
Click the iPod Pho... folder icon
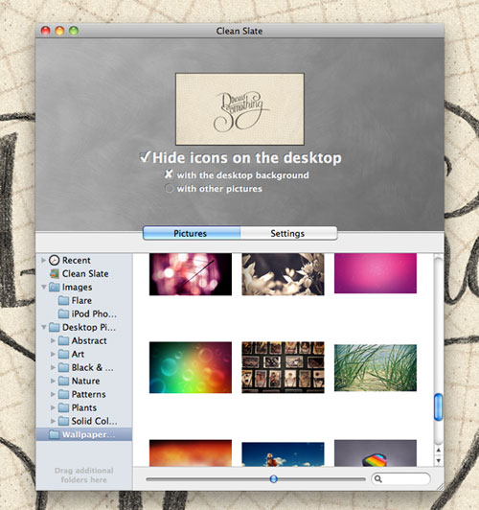pyautogui.click(x=63, y=313)
